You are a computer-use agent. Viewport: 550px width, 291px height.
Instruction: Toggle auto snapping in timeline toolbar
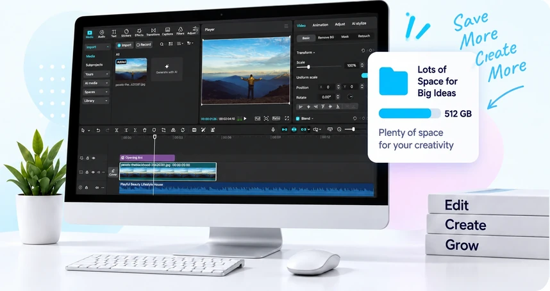pyautogui.click(x=294, y=129)
